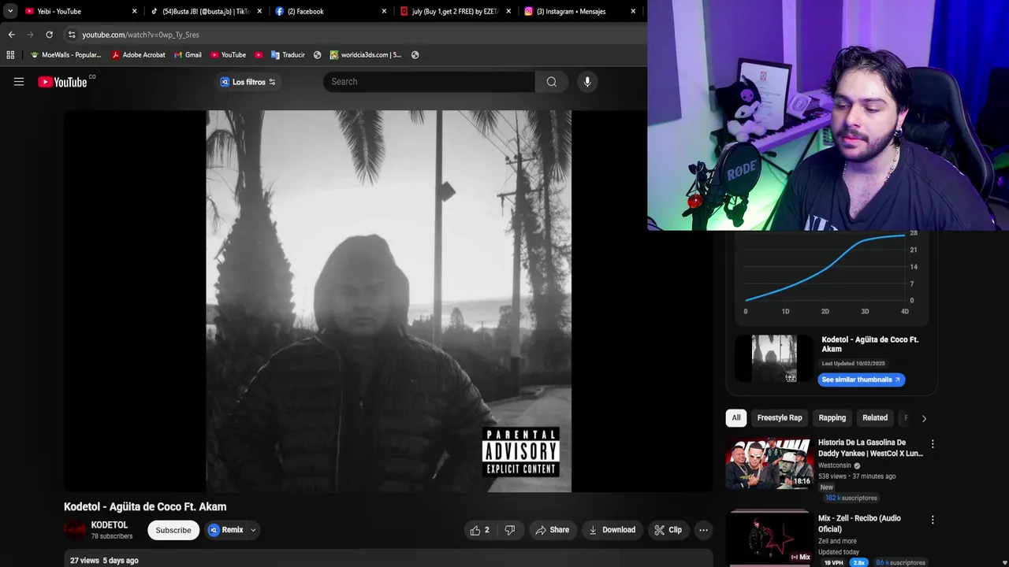
Task: Dislike the video with thumbs down
Action: [x=510, y=530]
